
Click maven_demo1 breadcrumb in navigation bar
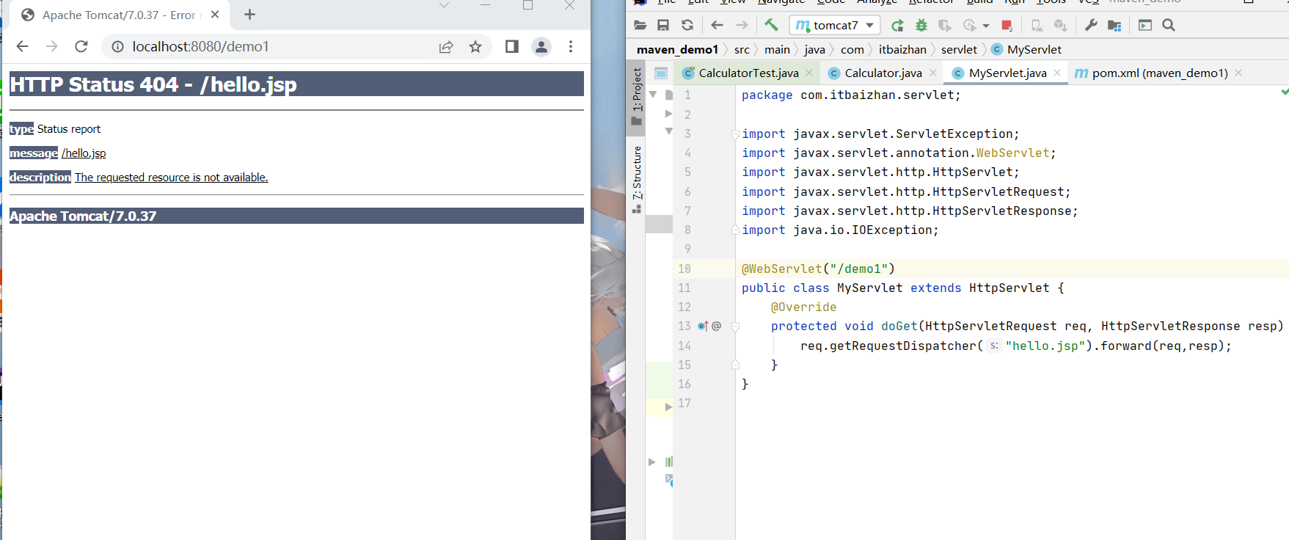pos(677,49)
